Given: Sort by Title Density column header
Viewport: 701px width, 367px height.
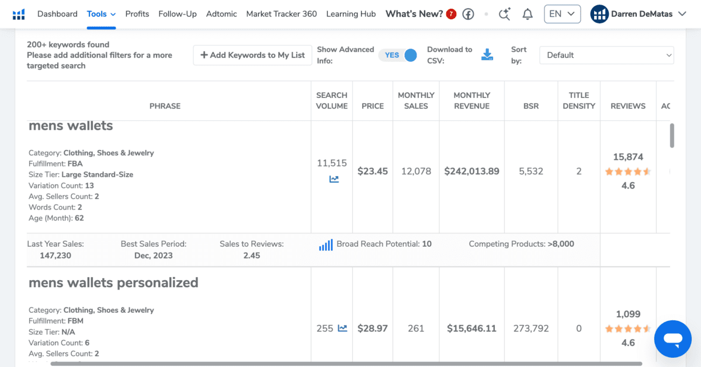Looking at the screenshot, I should tap(579, 100).
